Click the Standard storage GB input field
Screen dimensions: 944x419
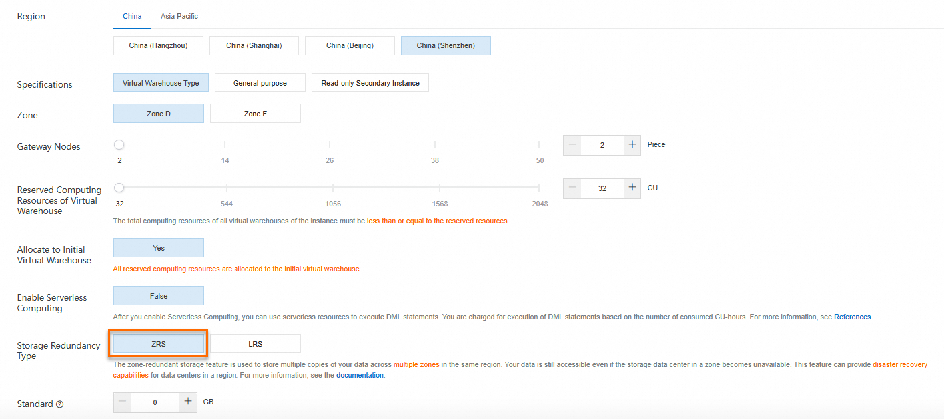[x=155, y=402]
